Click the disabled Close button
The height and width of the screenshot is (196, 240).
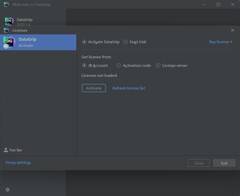[x=198, y=163]
